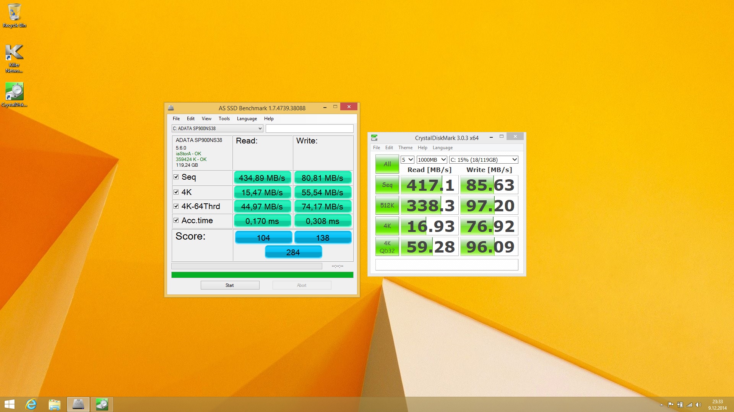734x412 pixels.
Task: Open Tools menu in AS SSD Benchmark
Action: tap(224, 119)
